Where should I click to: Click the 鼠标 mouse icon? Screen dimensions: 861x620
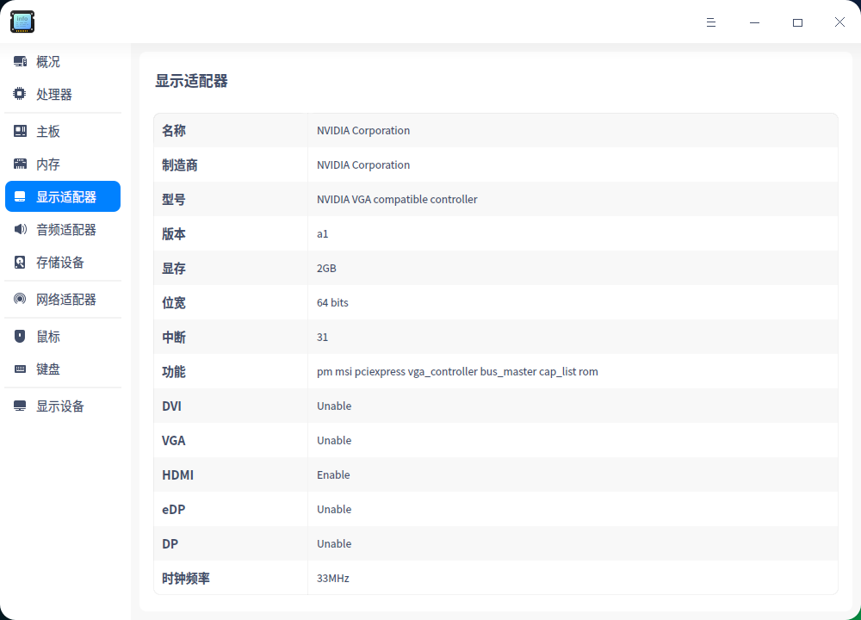click(x=21, y=336)
